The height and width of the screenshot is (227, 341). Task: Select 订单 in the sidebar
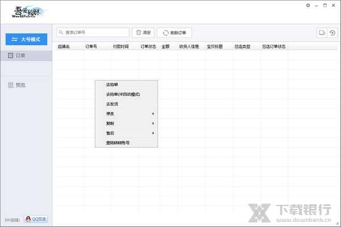point(26,56)
